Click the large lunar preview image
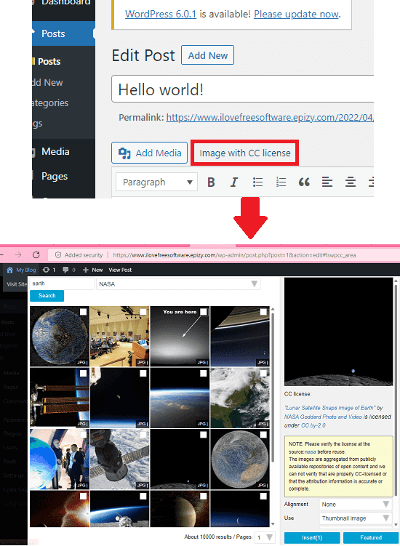Viewport: 400px width, 546px height. point(338,331)
